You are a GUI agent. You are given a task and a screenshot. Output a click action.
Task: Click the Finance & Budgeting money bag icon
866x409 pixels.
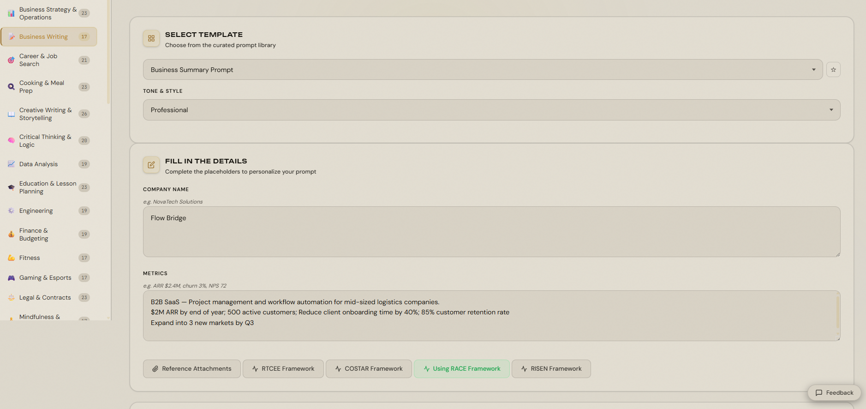11,235
